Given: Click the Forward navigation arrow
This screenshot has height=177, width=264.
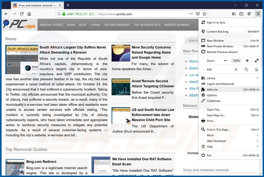Looking at the screenshot, I should 14,14.
